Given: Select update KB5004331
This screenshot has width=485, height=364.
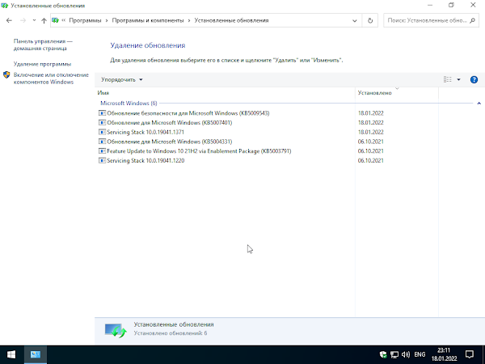Looking at the screenshot, I should coord(169,142).
